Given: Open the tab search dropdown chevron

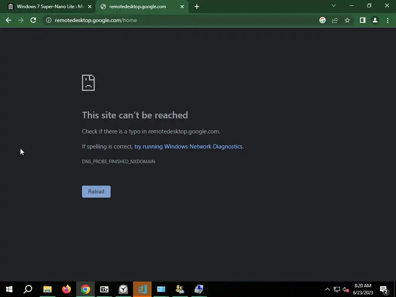Looking at the screenshot, I should (x=334, y=5).
